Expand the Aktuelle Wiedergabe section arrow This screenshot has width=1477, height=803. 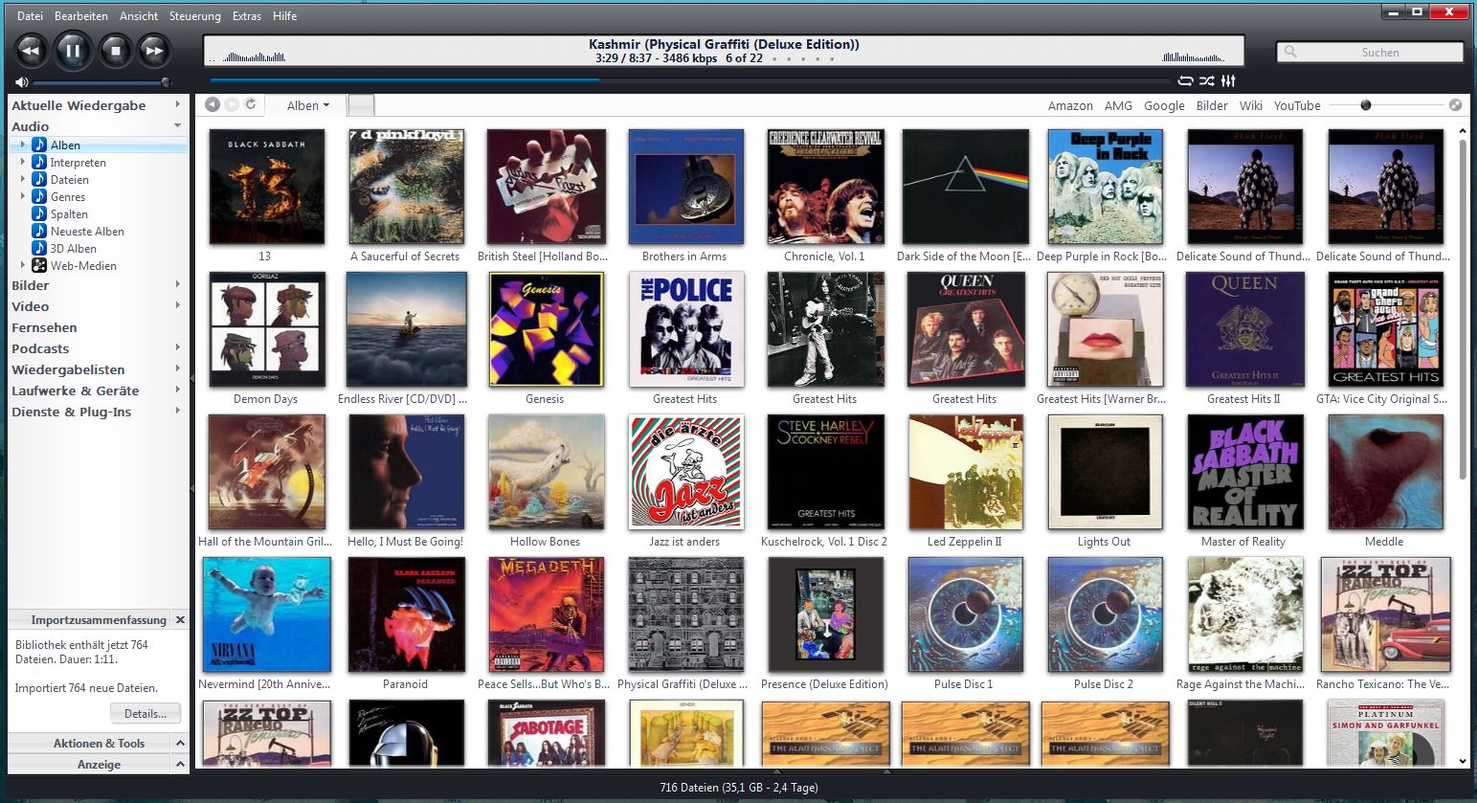coord(178,104)
